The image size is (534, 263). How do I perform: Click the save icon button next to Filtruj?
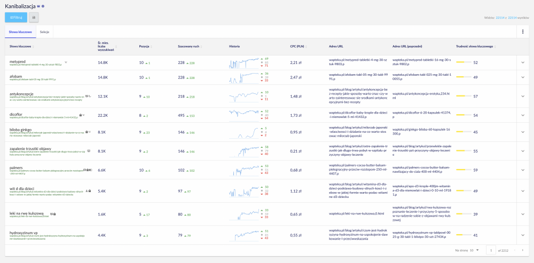point(34,17)
